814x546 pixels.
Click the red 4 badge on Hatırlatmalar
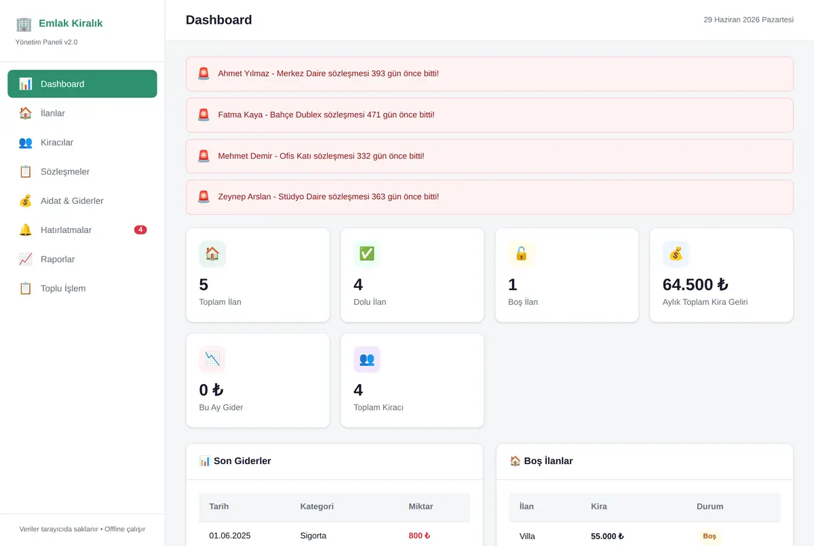tap(140, 230)
